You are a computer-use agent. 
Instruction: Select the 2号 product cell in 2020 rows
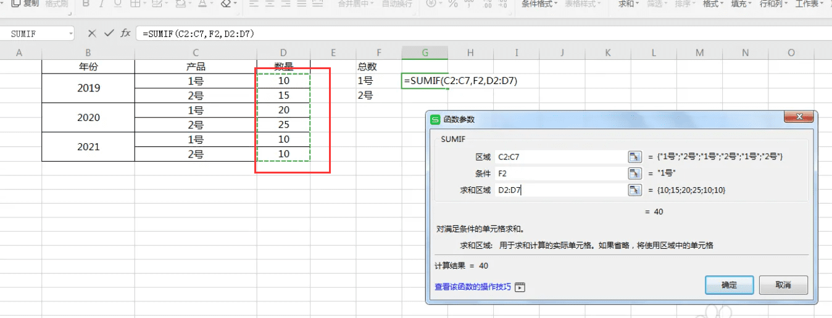point(196,125)
